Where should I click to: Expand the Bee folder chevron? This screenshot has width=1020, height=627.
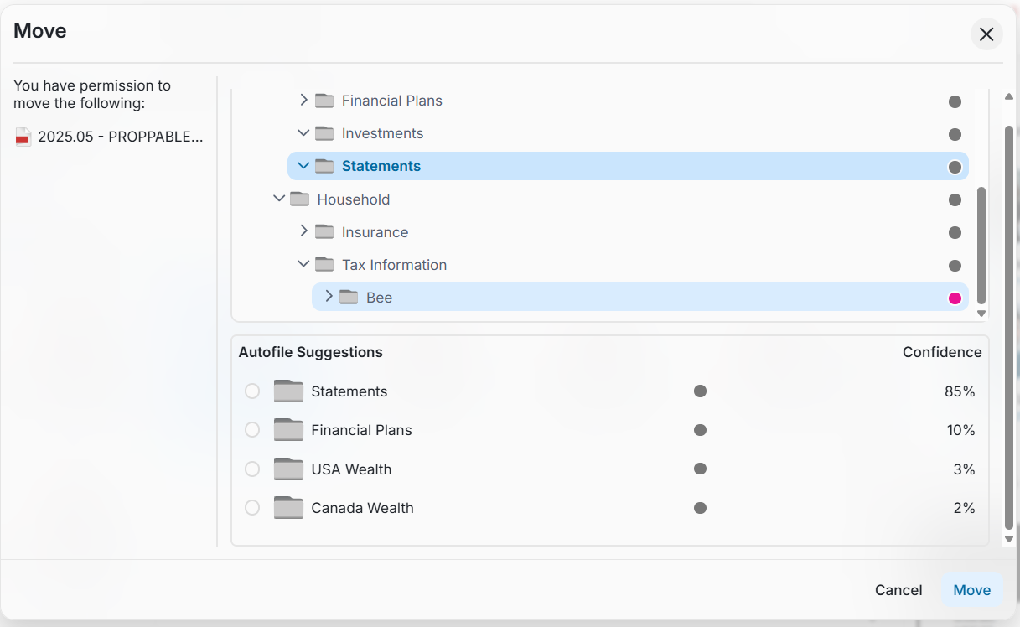pyautogui.click(x=329, y=296)
